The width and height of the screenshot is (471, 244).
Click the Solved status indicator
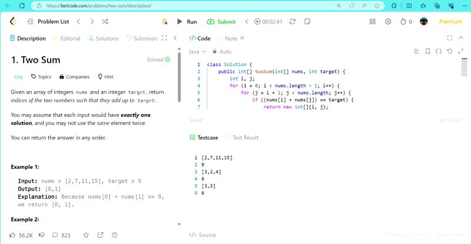point(158,59)
